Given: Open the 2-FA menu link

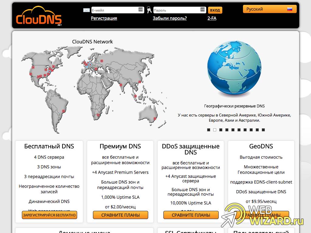Looking at the screenshot, I should [212, 18].
